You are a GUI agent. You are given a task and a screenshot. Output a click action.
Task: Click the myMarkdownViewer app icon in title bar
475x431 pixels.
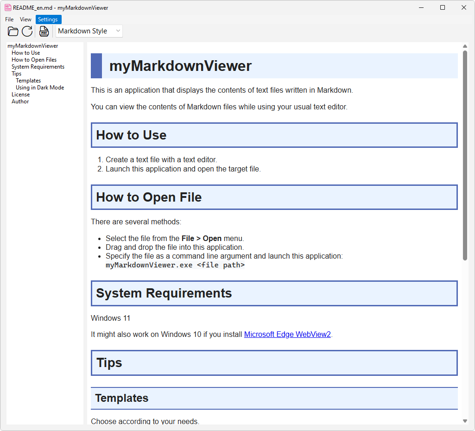click(8, 7)
